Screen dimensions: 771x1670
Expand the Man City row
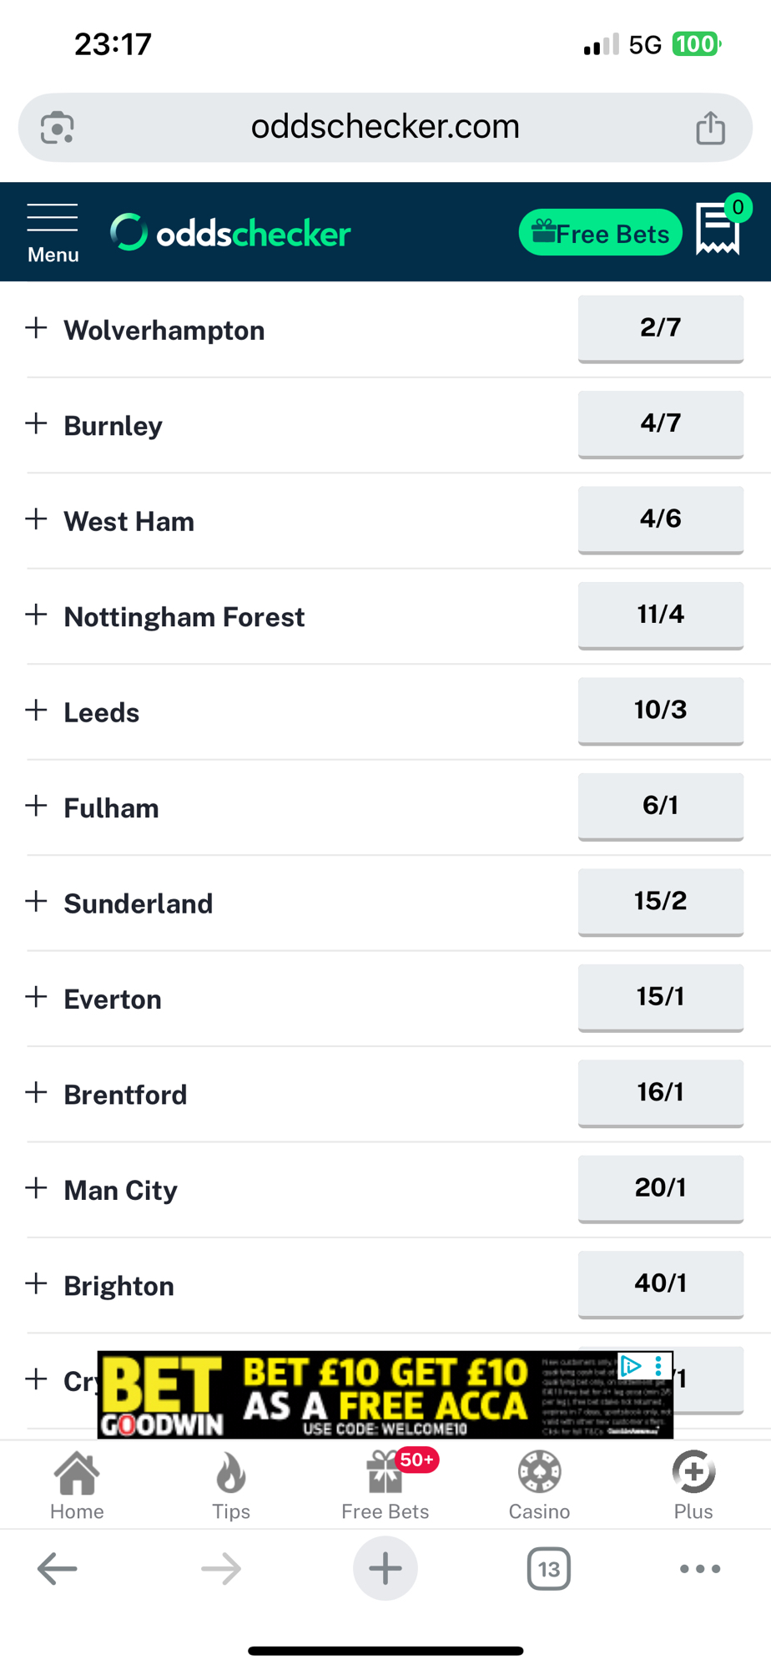click(x=36, y=1188)
